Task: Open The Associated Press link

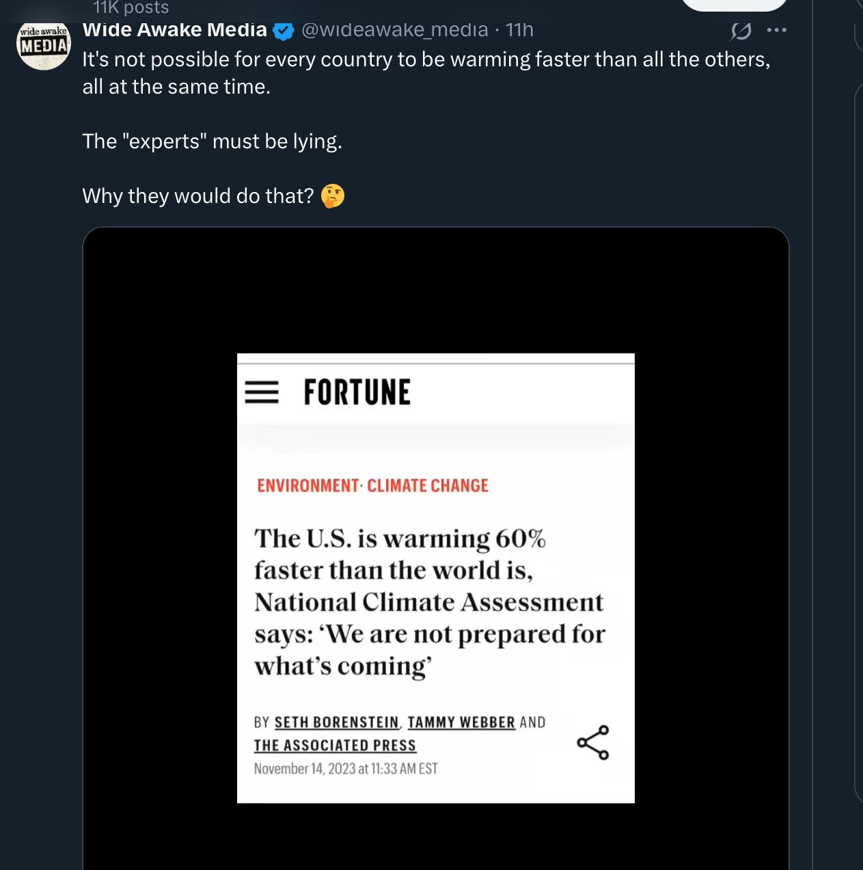Action: 335,746
